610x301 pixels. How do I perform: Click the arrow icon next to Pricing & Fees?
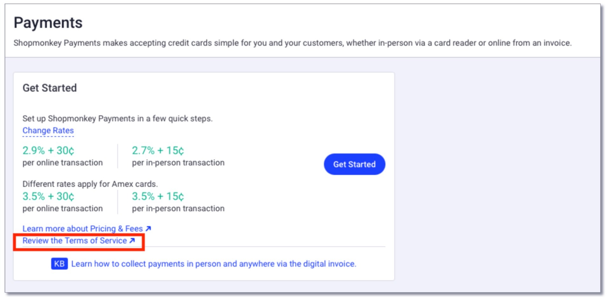pyautogui.click(x=148, y=228)
